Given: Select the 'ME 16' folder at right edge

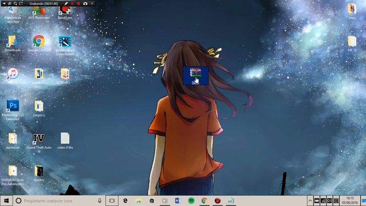Looking at the screenshot, I should point(352,44).
